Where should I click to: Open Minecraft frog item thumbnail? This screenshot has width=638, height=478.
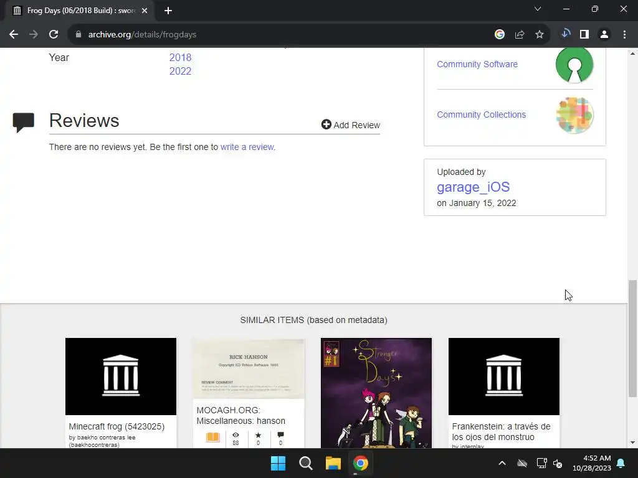(x=121, y=377)
